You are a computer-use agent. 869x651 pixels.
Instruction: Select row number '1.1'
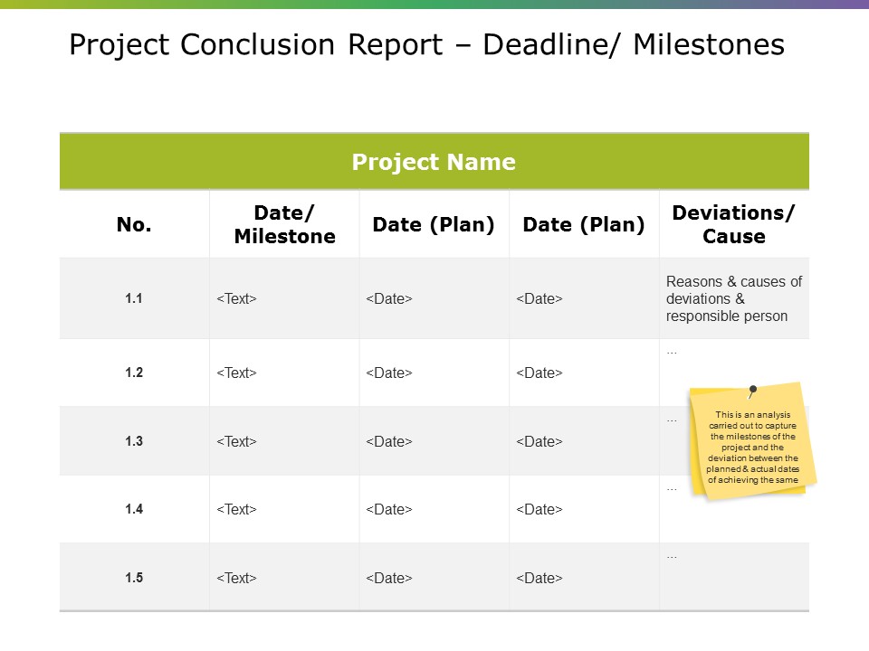[x=134, y=298]
